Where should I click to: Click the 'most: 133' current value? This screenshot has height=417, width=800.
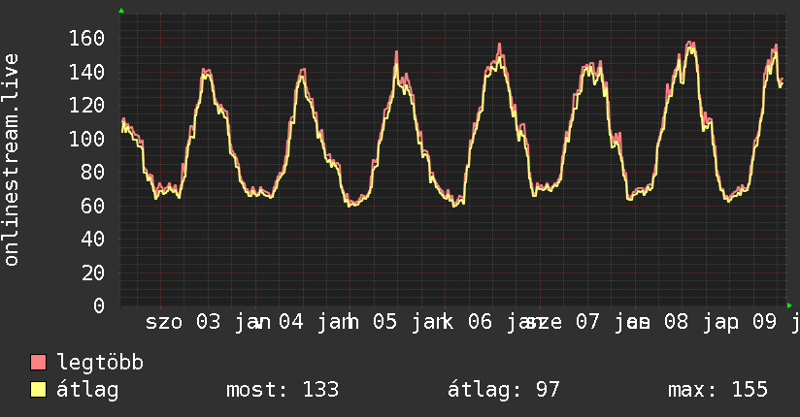pyautogui.click(x=282, y=390)
